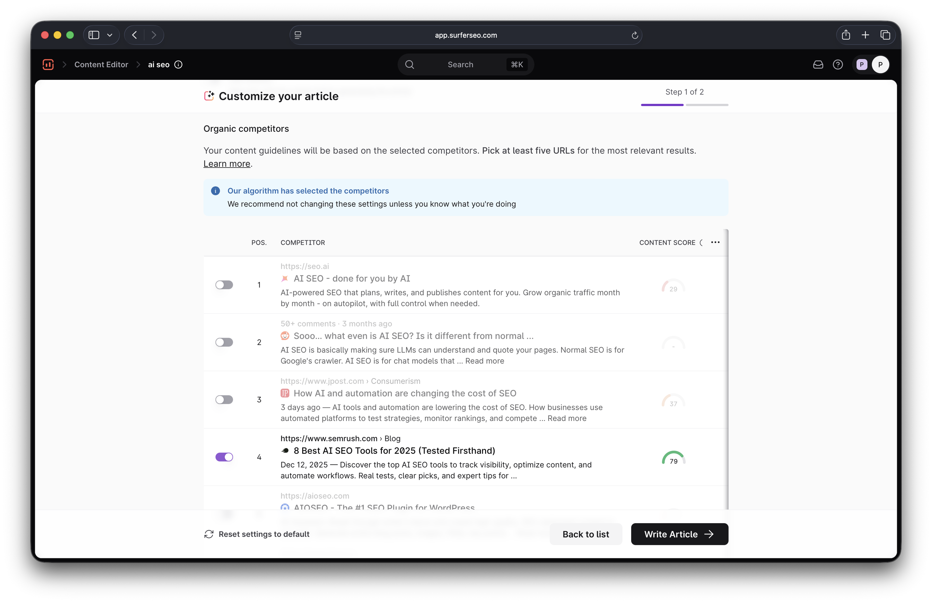
Task: Open a new browser tab with plus icon
Action: point(866,35)
